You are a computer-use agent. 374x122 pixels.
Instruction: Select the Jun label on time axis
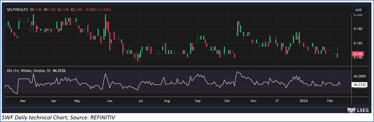(110, 101)
